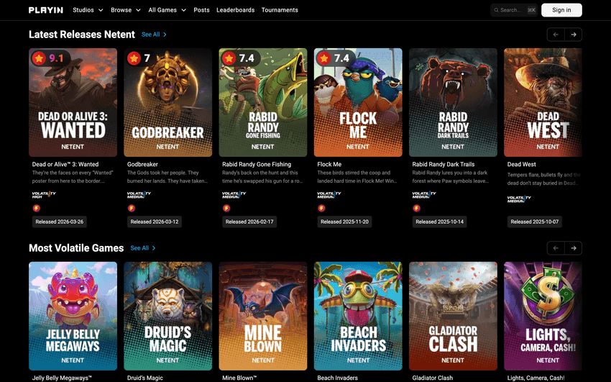Go to the Posts page
Viewport: 611px width, 382px height.
[201, 10]
